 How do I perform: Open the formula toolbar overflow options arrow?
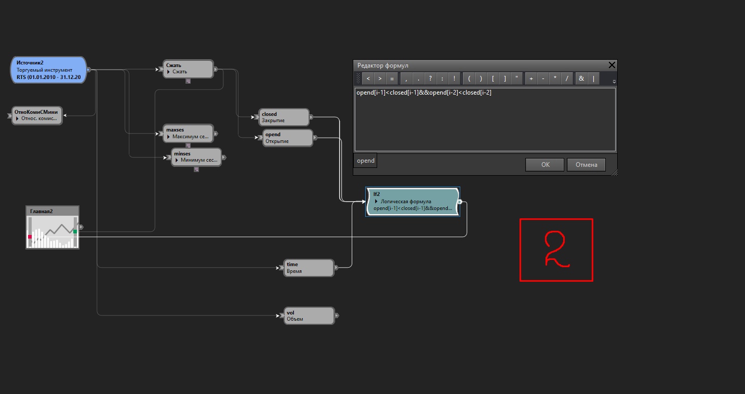tap(614, 82)
